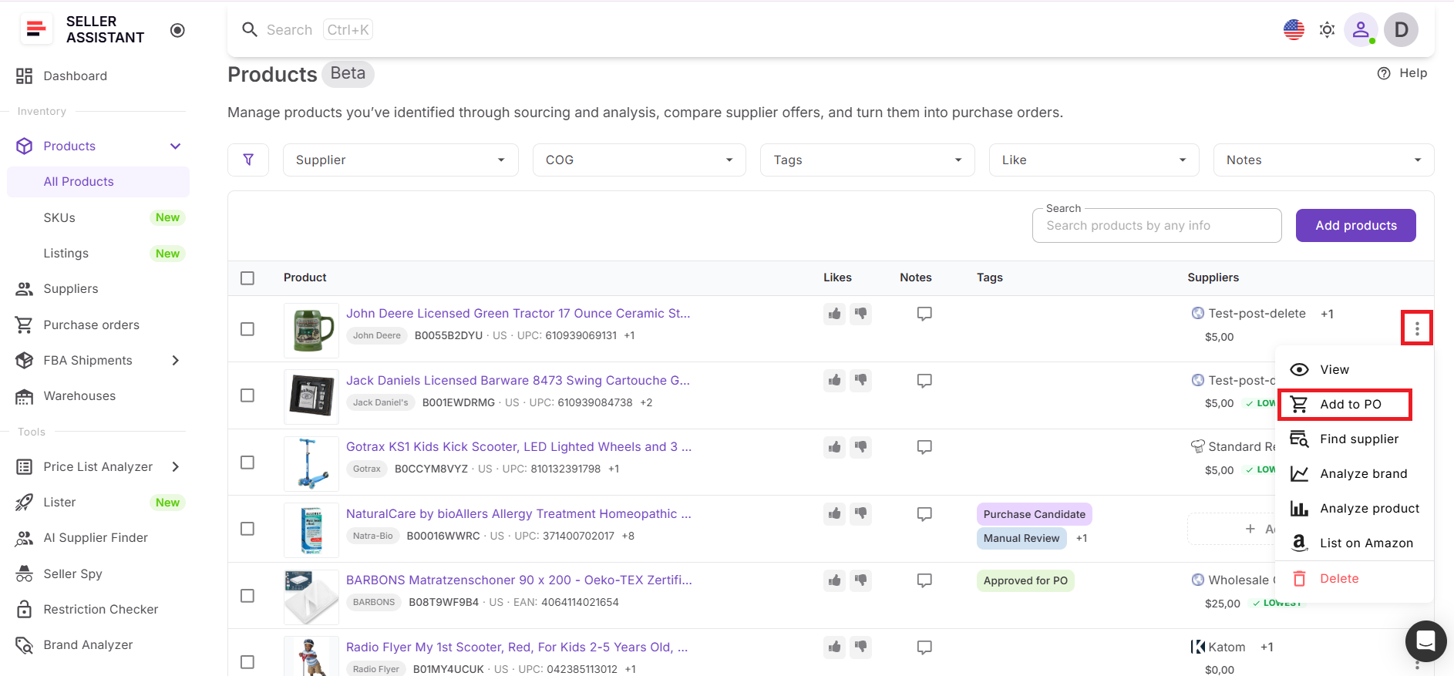Select the Radio Flyer product checkbox
This screenshot has height=676, width=1454.
[x=247, y=662]
